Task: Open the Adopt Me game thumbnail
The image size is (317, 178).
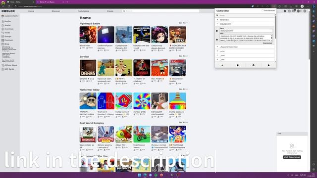Action: coord(124,134)
